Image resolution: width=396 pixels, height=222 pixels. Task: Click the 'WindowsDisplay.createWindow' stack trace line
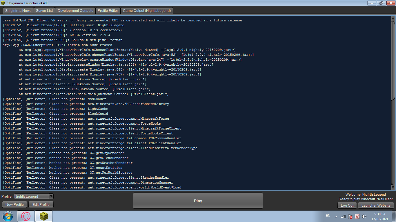130,60
